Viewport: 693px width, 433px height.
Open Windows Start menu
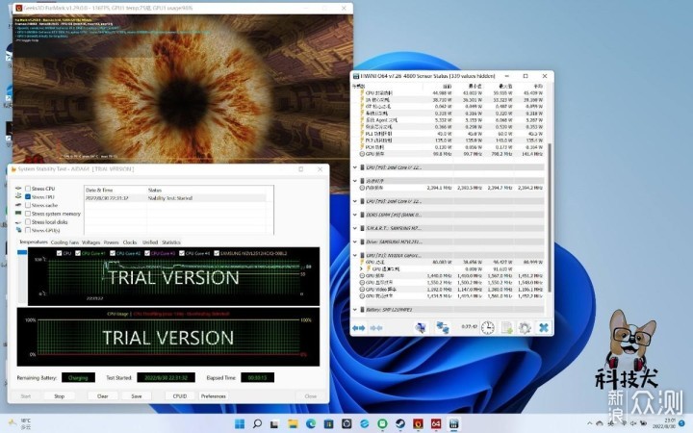click(240, 423)
